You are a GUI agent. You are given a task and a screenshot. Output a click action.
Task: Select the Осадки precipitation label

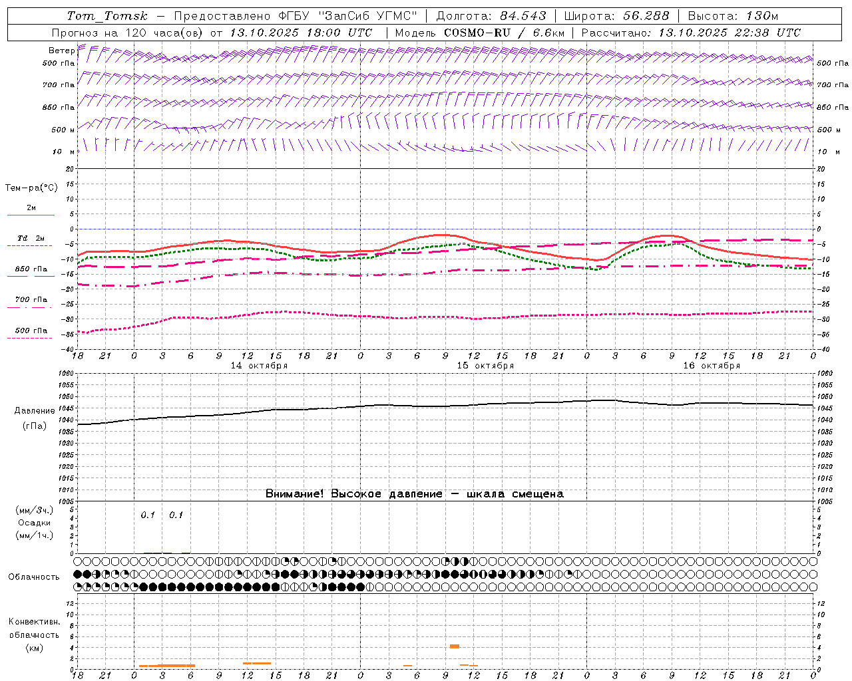coord(35,523)
